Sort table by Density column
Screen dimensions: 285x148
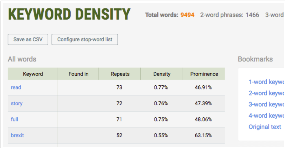tap(162, 74)
